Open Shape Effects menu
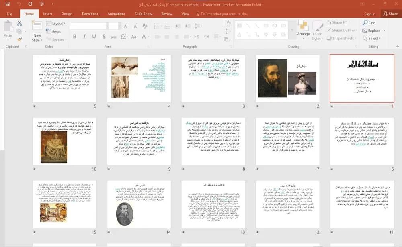The image size is (402, 247). [341, 38]
